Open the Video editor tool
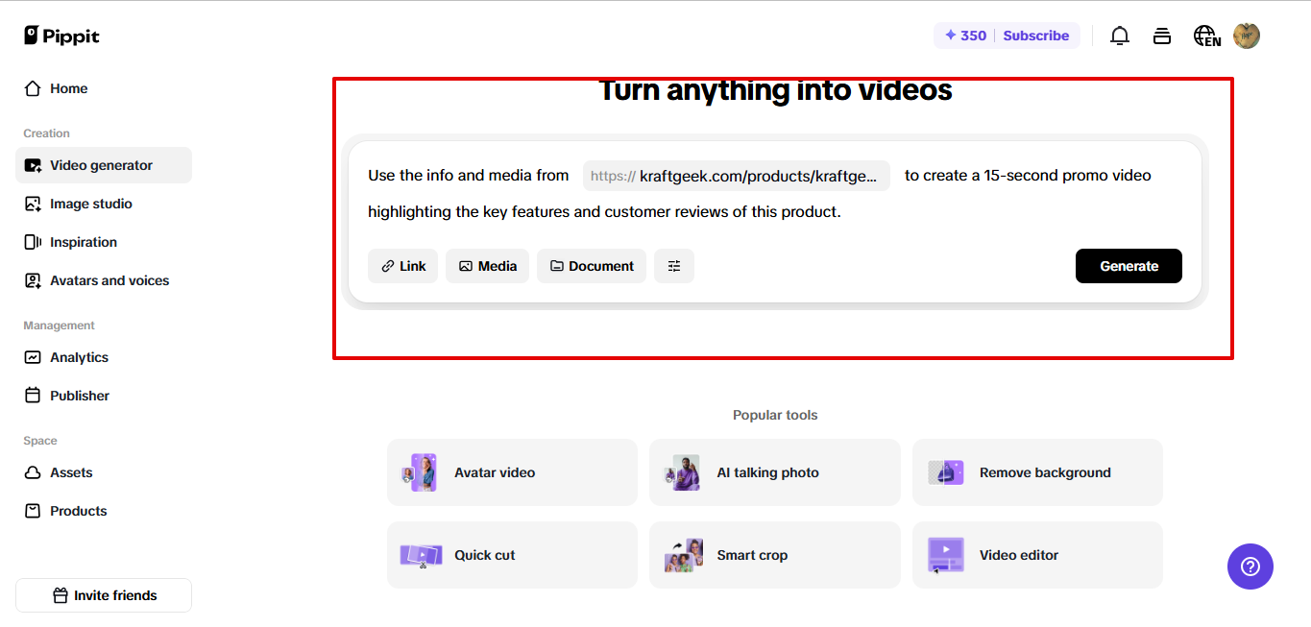The image size is (1311, 627). tap(1018, 554)
